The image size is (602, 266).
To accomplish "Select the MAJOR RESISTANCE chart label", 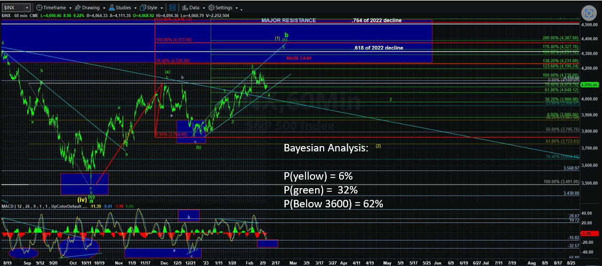I will pyautogui.click(x=288, y=20).
